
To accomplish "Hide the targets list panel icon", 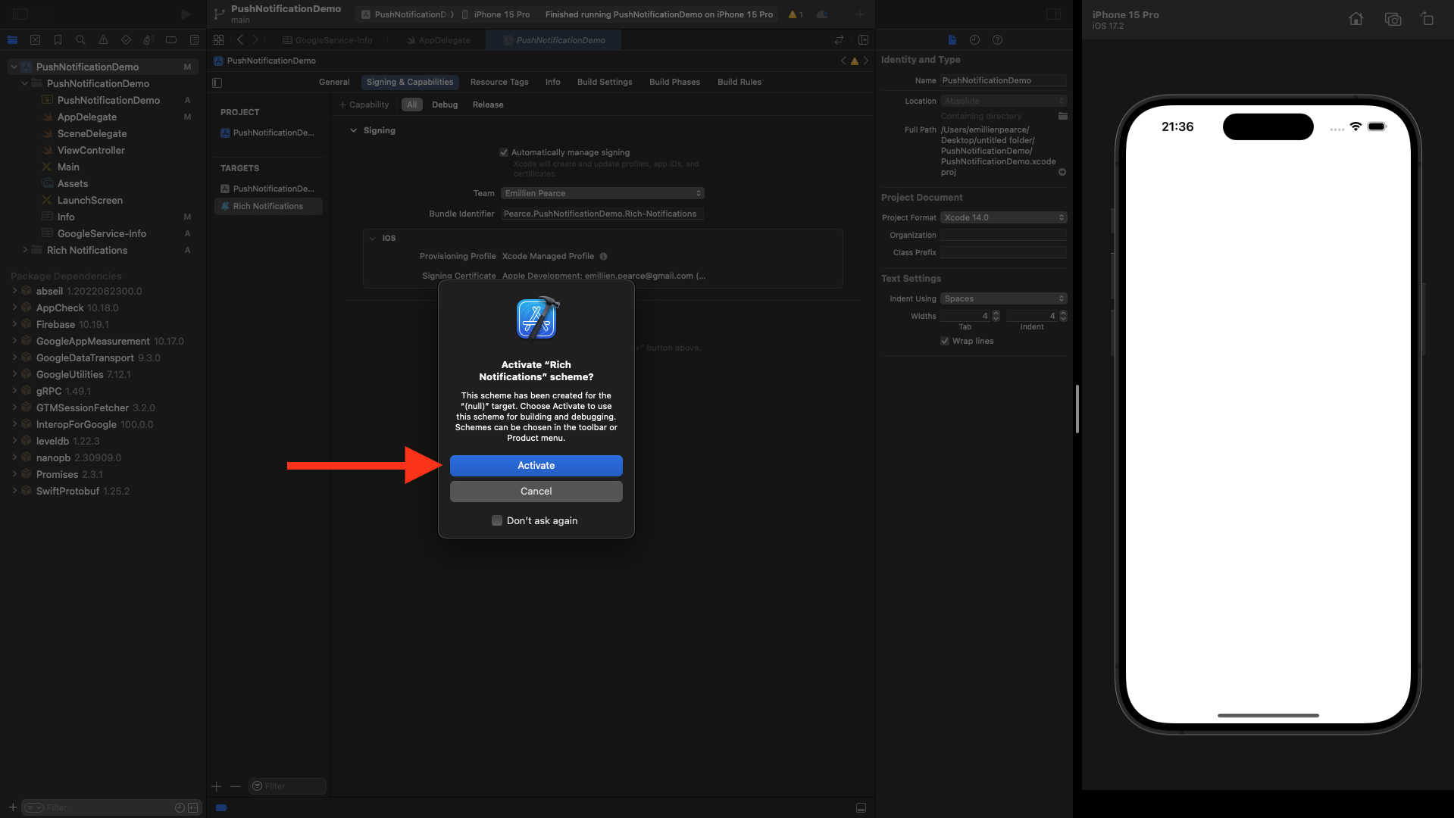I will click(217, 83).
